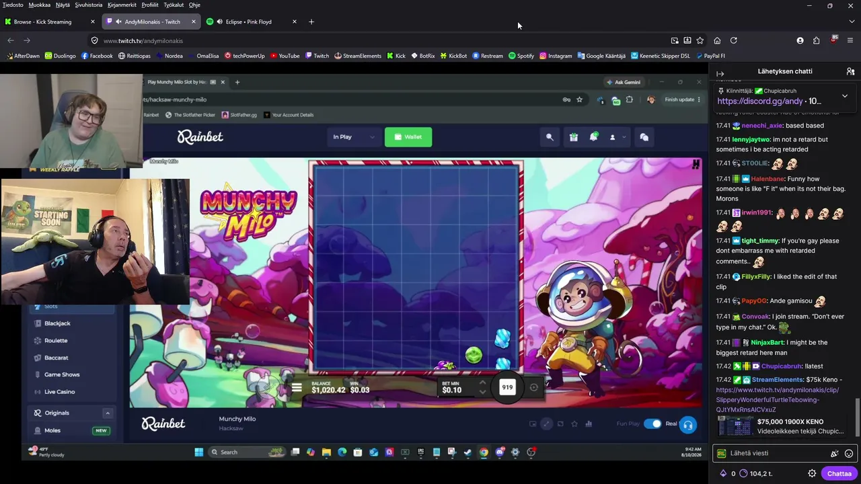
Task: Open the chat community users icon
Action: point(850,71)
